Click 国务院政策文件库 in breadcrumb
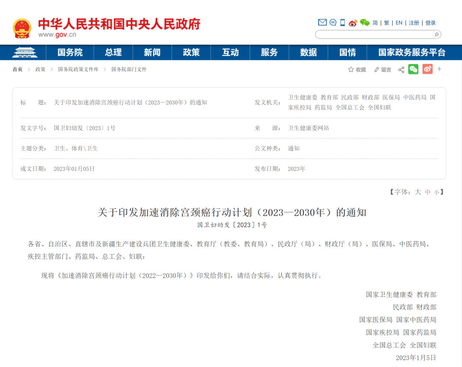This screenshot has width=462, height=367. tap(78, 69)
